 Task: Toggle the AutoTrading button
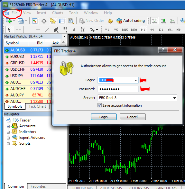[x=131, y=21]
